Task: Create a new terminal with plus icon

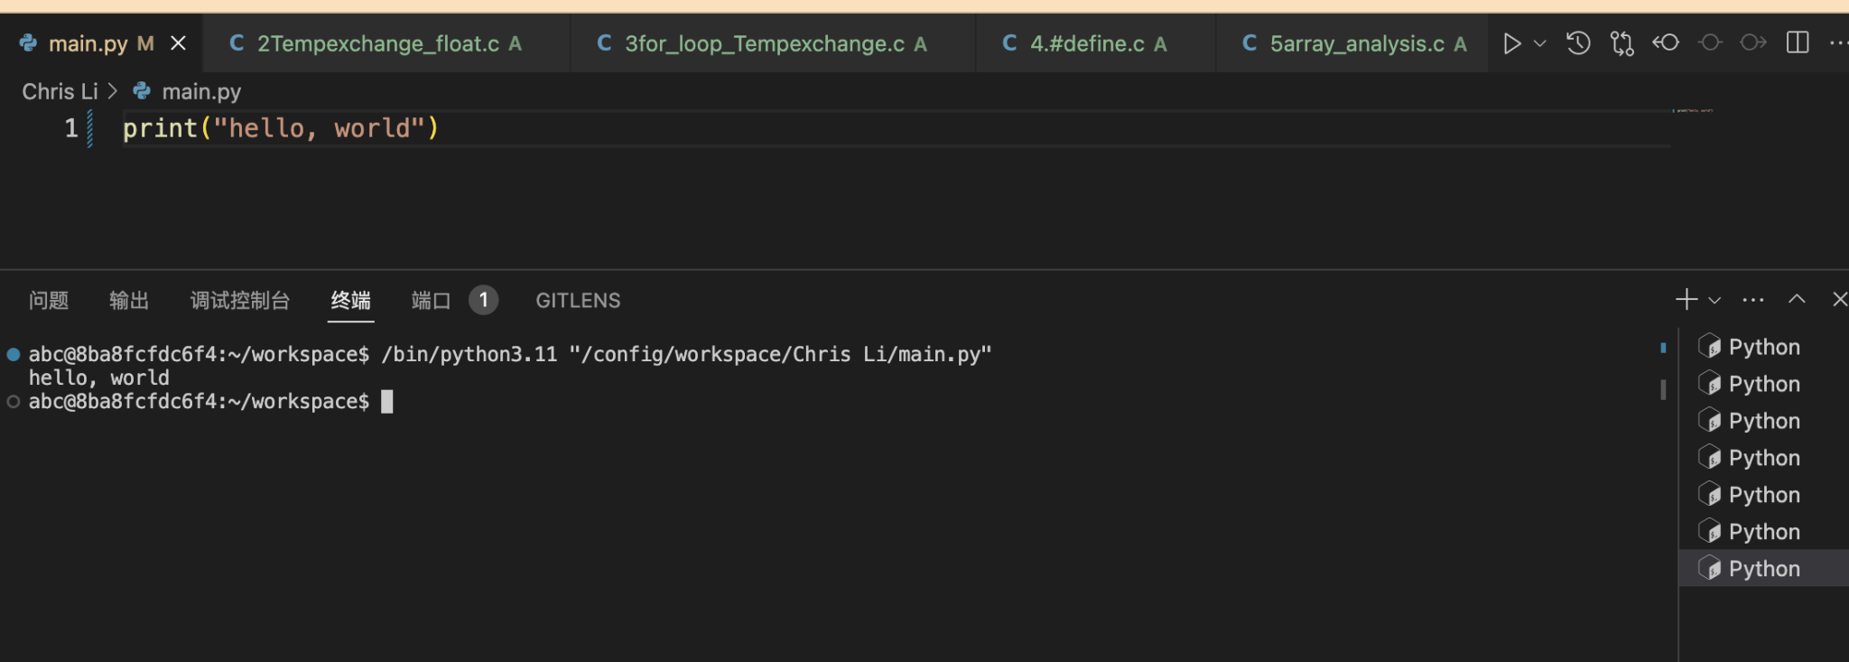Action: 1686,300
